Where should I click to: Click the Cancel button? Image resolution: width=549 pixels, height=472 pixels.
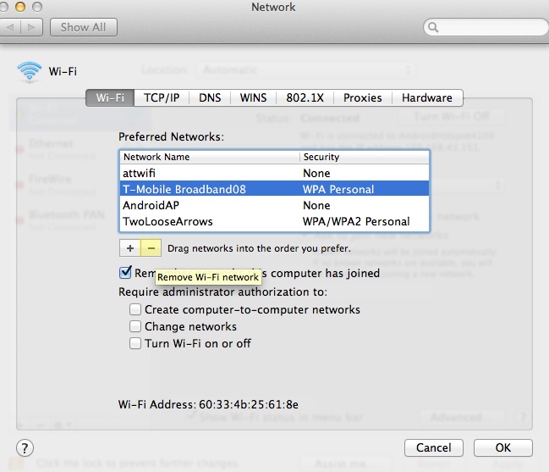(x=433, y=447)
